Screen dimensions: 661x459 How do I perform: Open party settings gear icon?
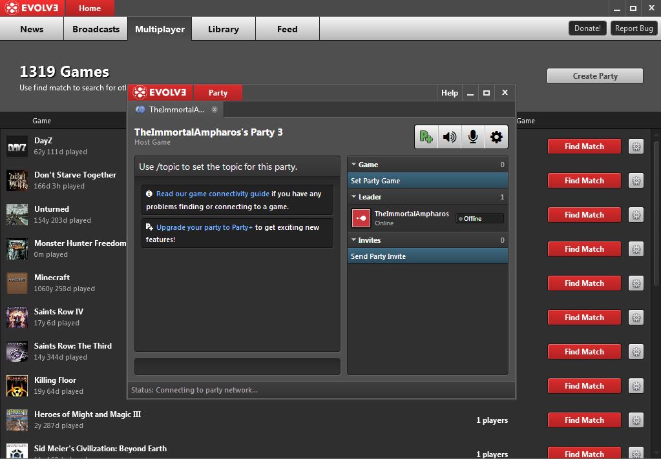pyautogui.click(x=496, y=137)
